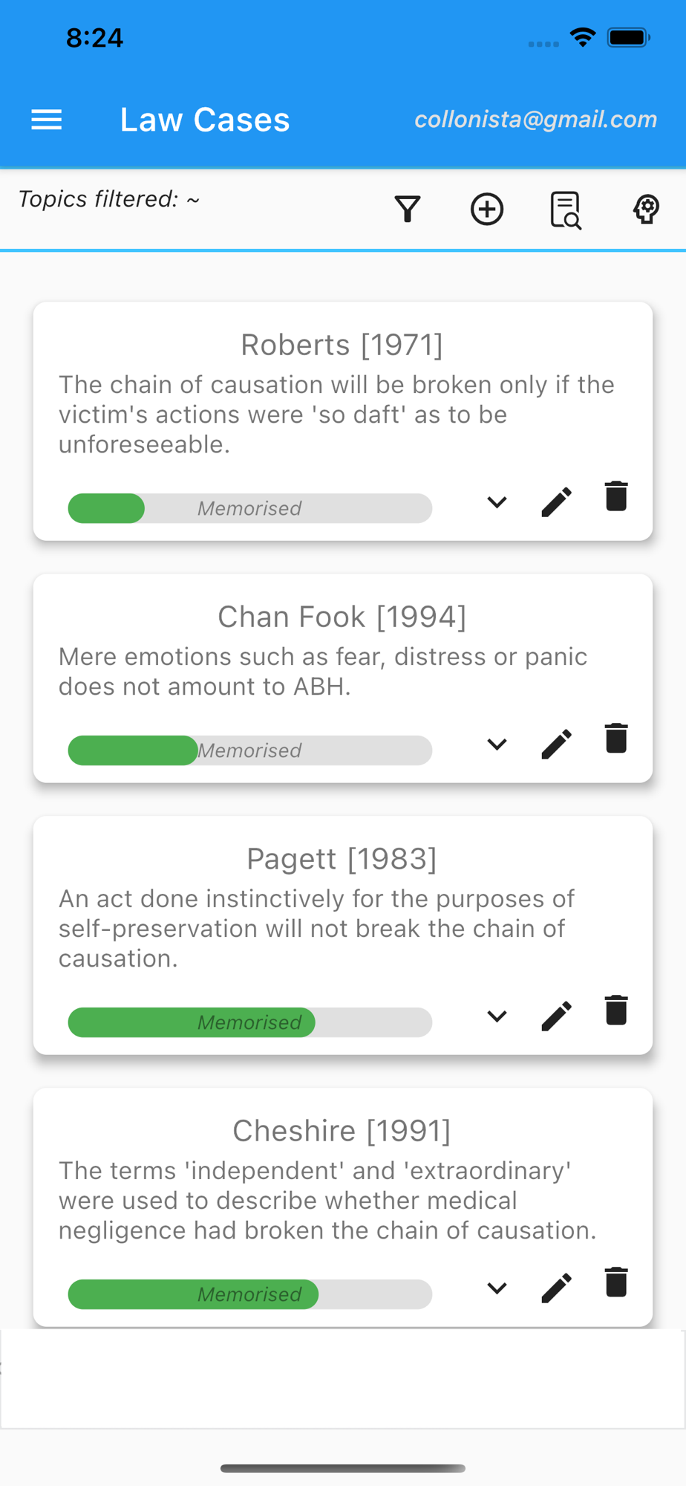The height and width of the screenshot is (1486, 686).
Task: Click the Roberts Memorised progress bar
Action: pos(250,508)
